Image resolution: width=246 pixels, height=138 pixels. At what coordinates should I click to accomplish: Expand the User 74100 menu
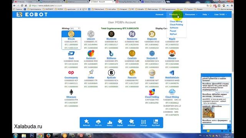pos(220,15)
